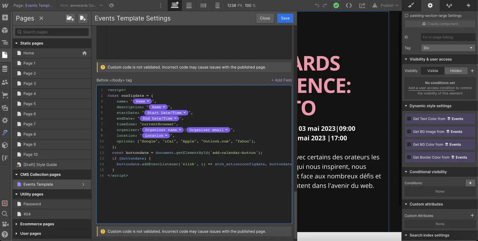The image size is (478, 241).
Task: Open the CMS collections panel
Action: pos(5,69)
